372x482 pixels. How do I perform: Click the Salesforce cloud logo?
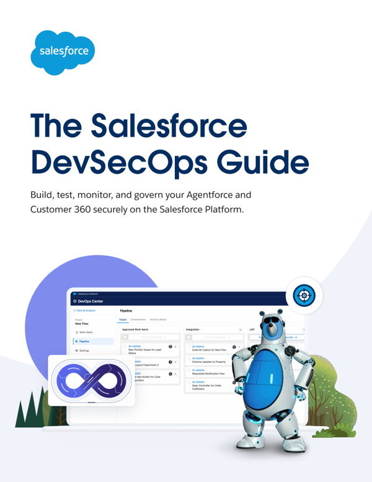click(x=63, y=52)
